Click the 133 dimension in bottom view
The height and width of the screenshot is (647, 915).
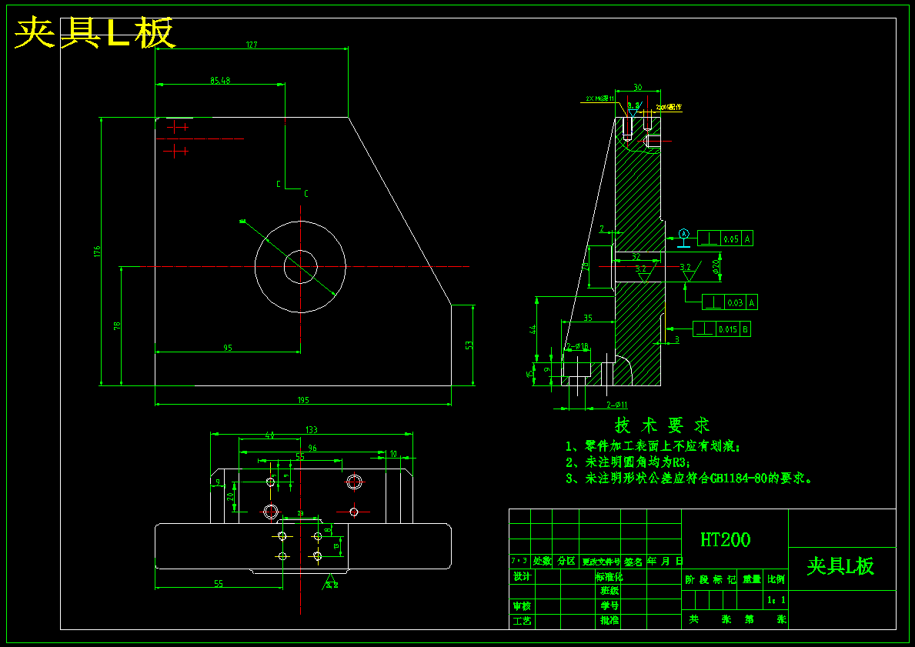312,430
